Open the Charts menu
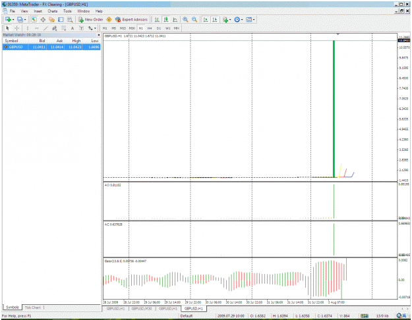Image resolution: width=412 pixels, height=320 pixels. pyautogui.click(x=53, y=11)
